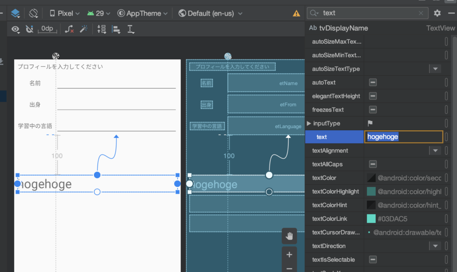Click the design view percent guideline marker
The image size is (457, 272).
(56, 56)
